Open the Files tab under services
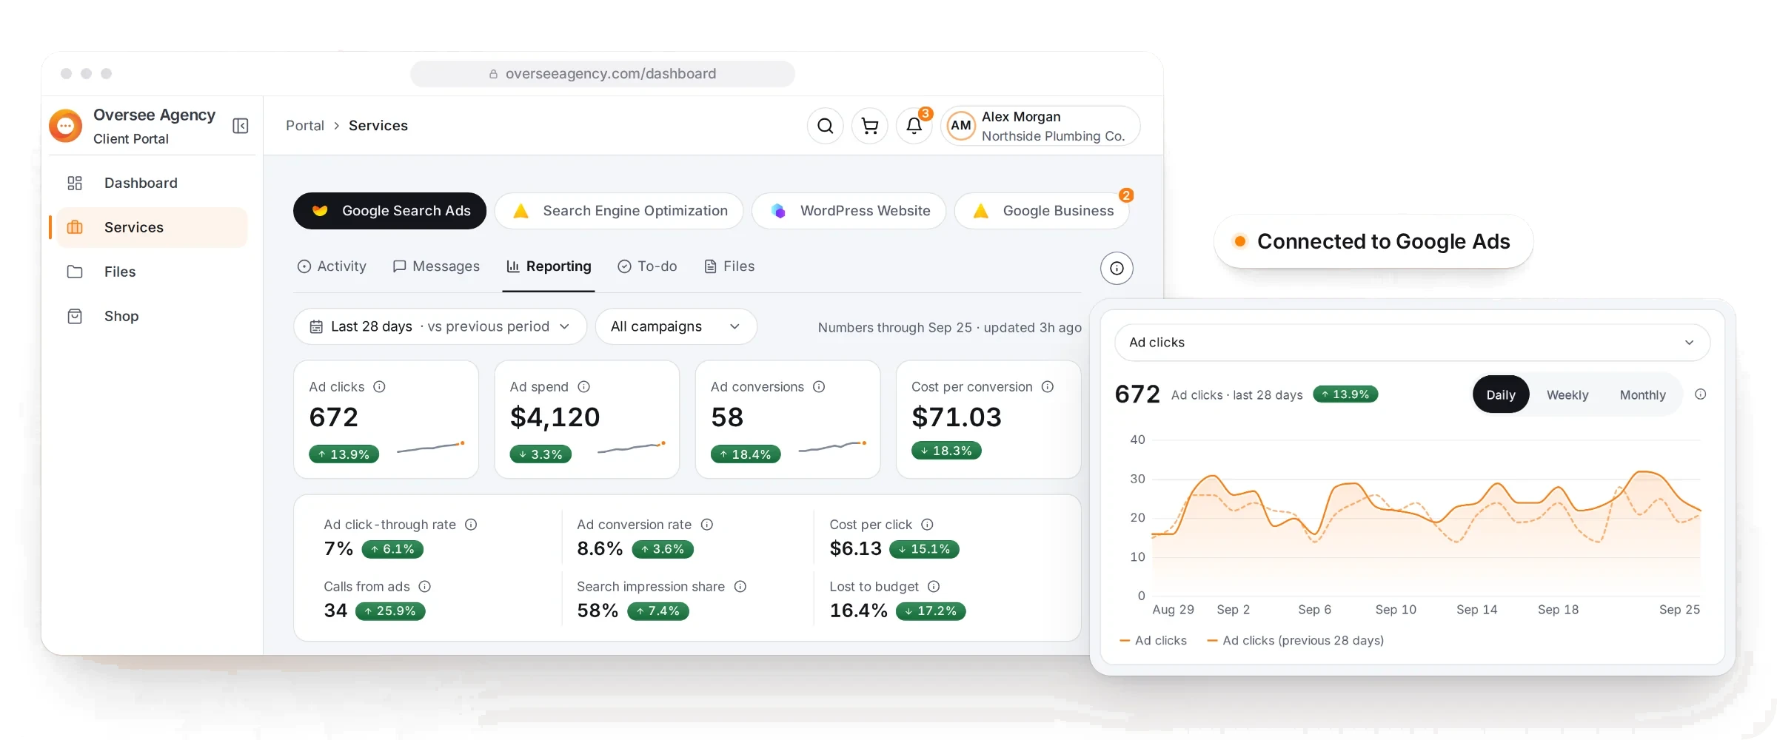The height and width of the screenshot is (740, 1777). [729, 266]
